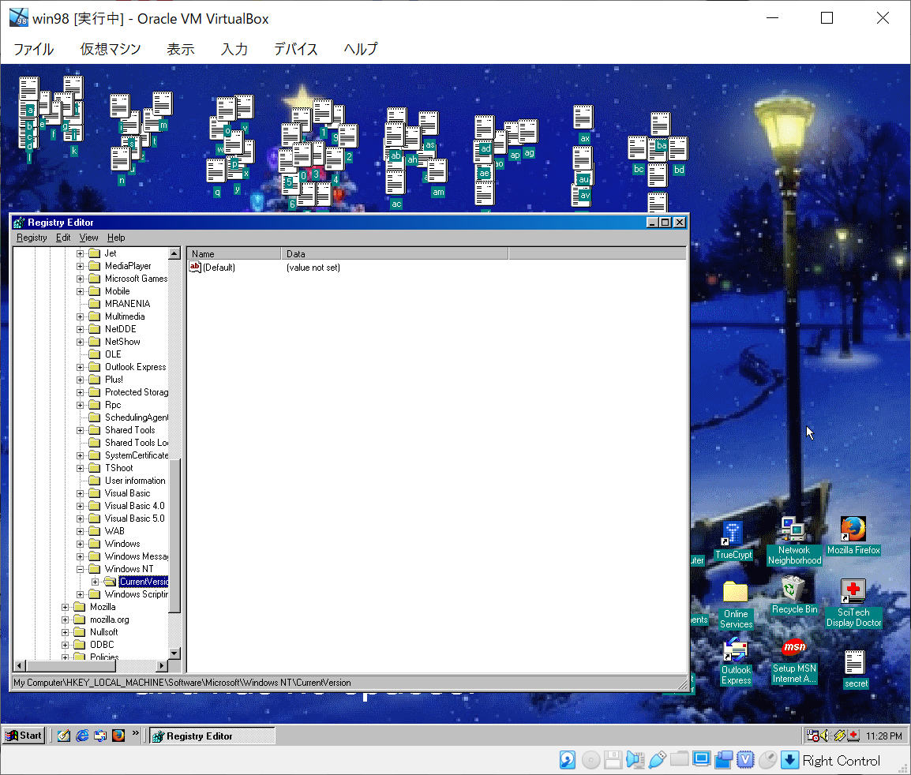The width and height of the screenshot is (911, 775).
Task: Click VirtualBox floppy disk indicator
Action: pos(613,759)
